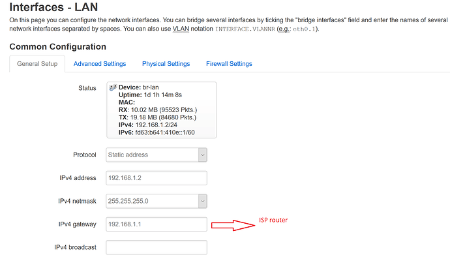Click the Common Configuration section heading
This screenshot has width=450, height=257.
coord(57,46)
